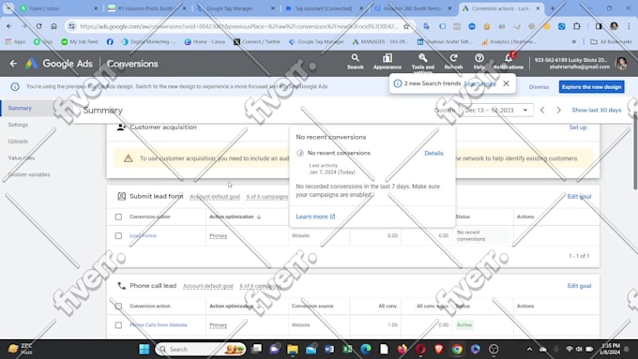The width and height of the screenshot is (638, 359).
Task: Open Brave browser from taskbar
Action: coord(439,349)
